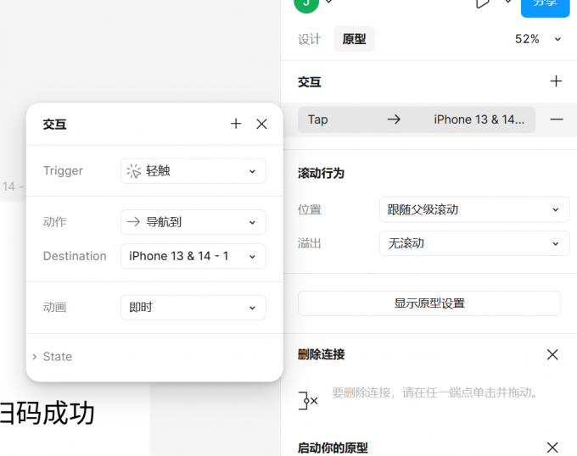Viewport: 577px width, 456px height.
Task: Close the interaction popup dialog
Action: (261, 124)
